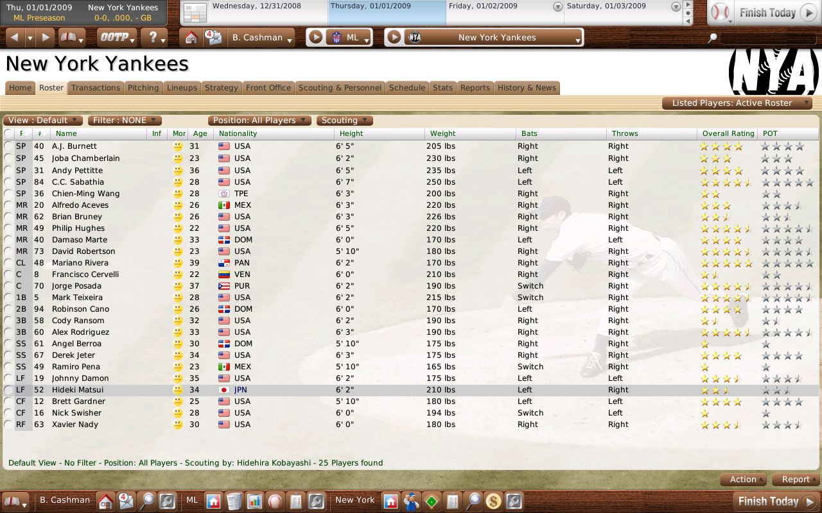822x513 pixels.
Task: Open B. Cashman home icon in bottom bar
Action: pos(105,501)
